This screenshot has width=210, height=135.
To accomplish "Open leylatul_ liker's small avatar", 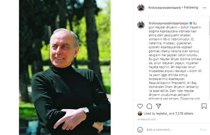I will pos(140,113).
